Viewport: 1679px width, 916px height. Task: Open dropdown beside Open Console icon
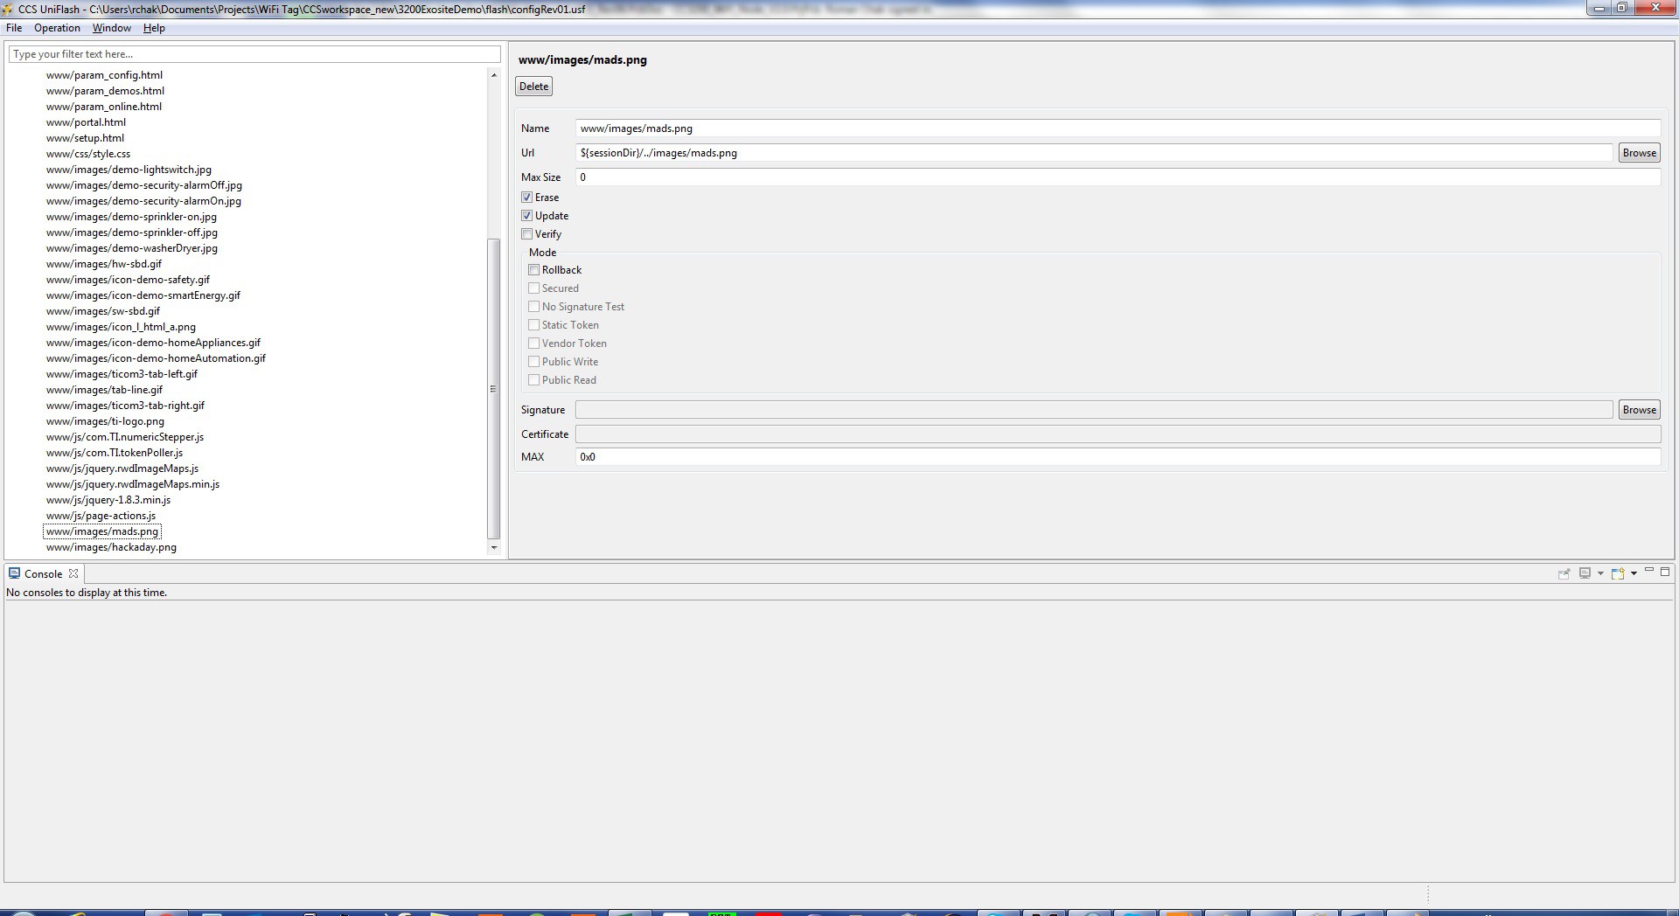coord(1634,573)
